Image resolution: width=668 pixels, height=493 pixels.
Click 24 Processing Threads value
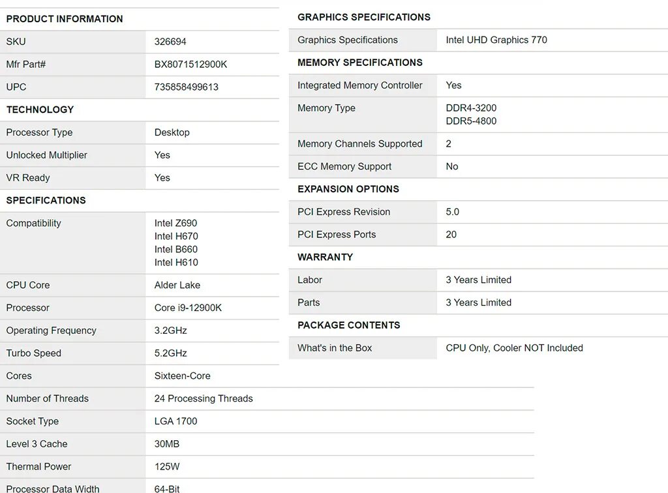point(204,398)
